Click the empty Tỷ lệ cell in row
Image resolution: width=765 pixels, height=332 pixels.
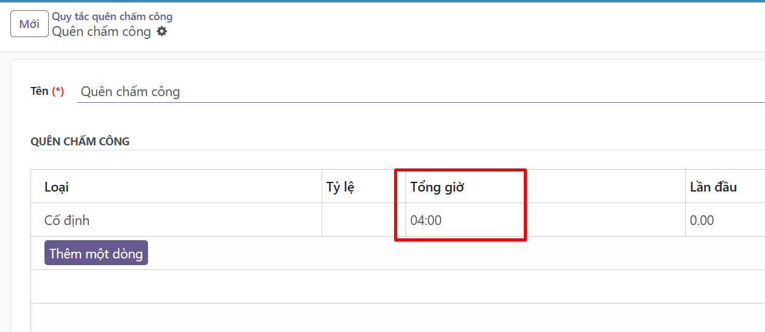pyautogui.click(x=363, y=220)
